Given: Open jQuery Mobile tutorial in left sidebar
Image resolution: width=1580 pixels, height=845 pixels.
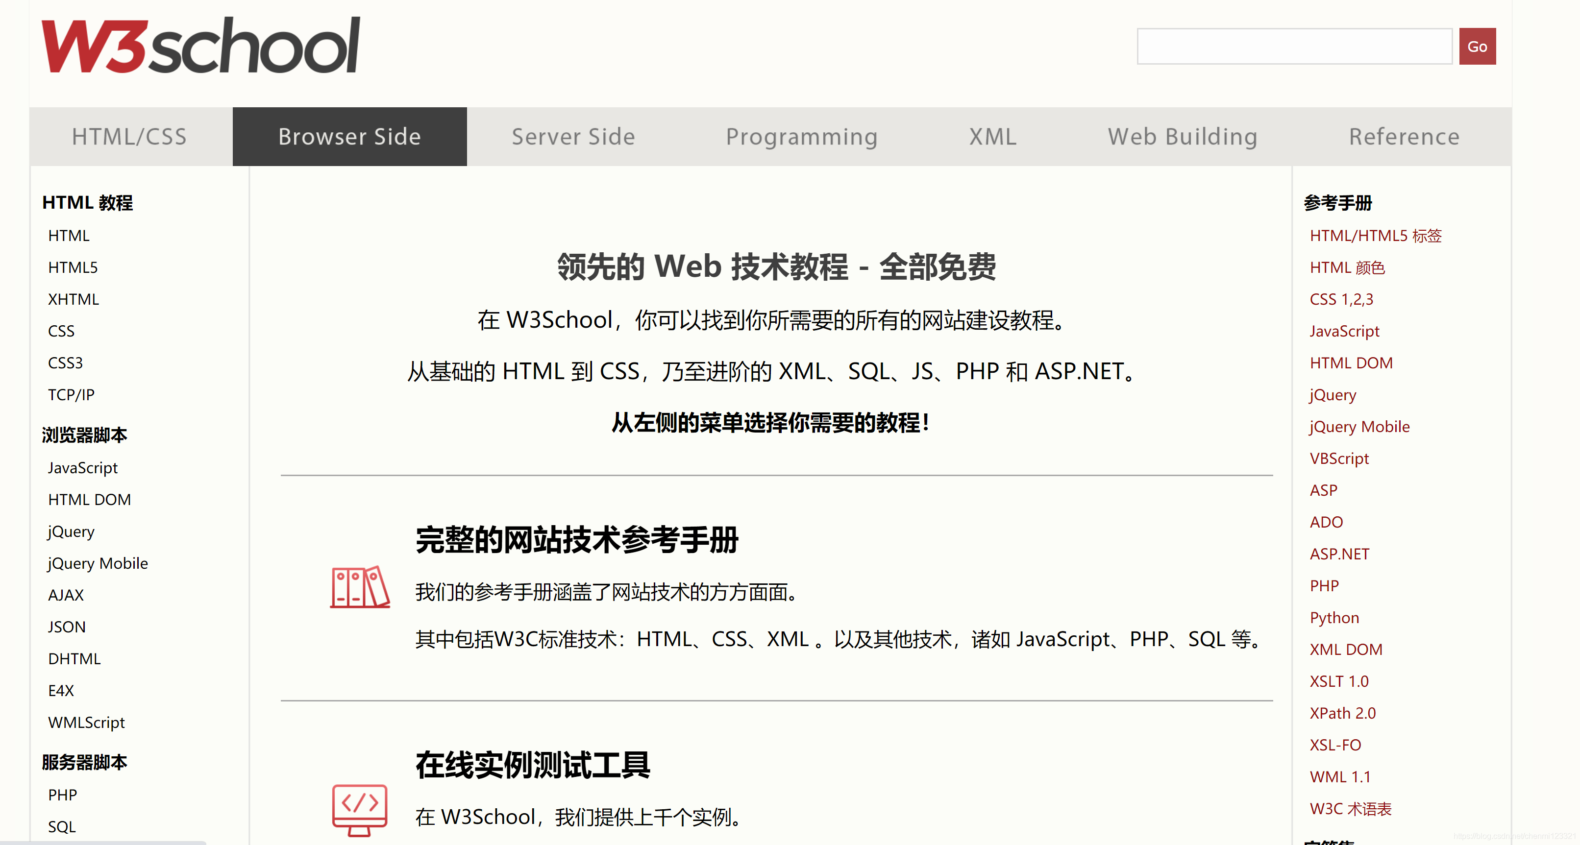Looking at the screenshot, I should click(98, 563).
